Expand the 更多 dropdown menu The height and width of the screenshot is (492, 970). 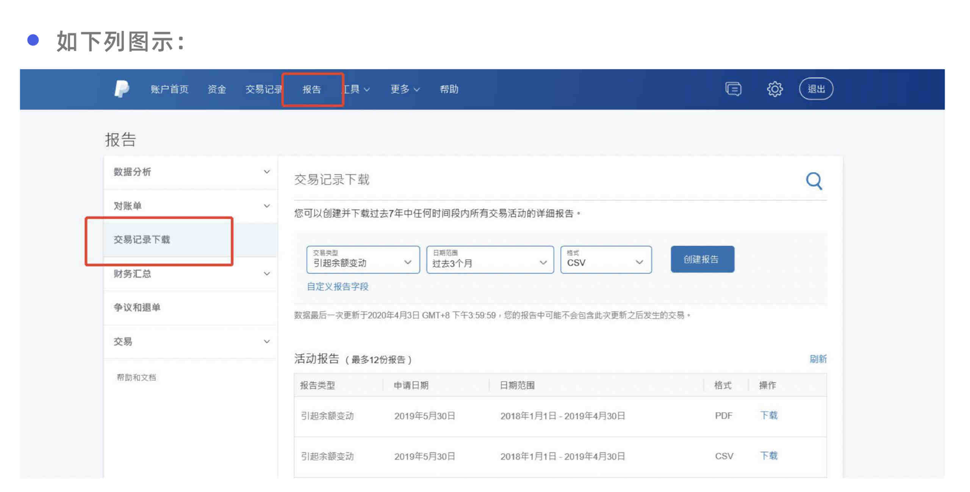405,89
